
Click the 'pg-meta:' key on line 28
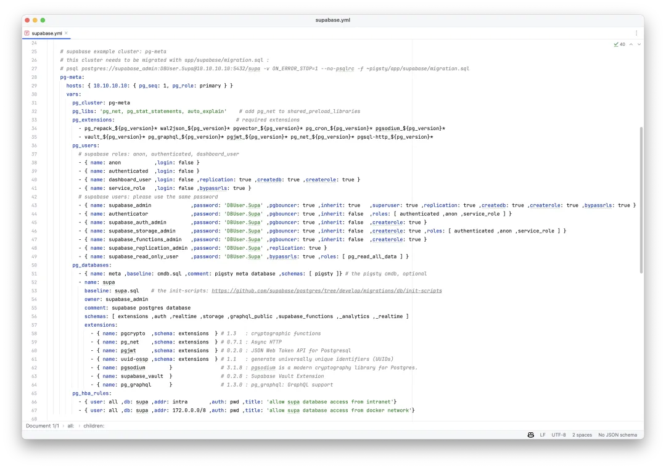72,77
